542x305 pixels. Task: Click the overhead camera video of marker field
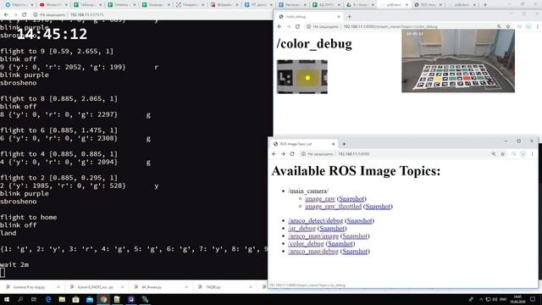tap(458, 61)
